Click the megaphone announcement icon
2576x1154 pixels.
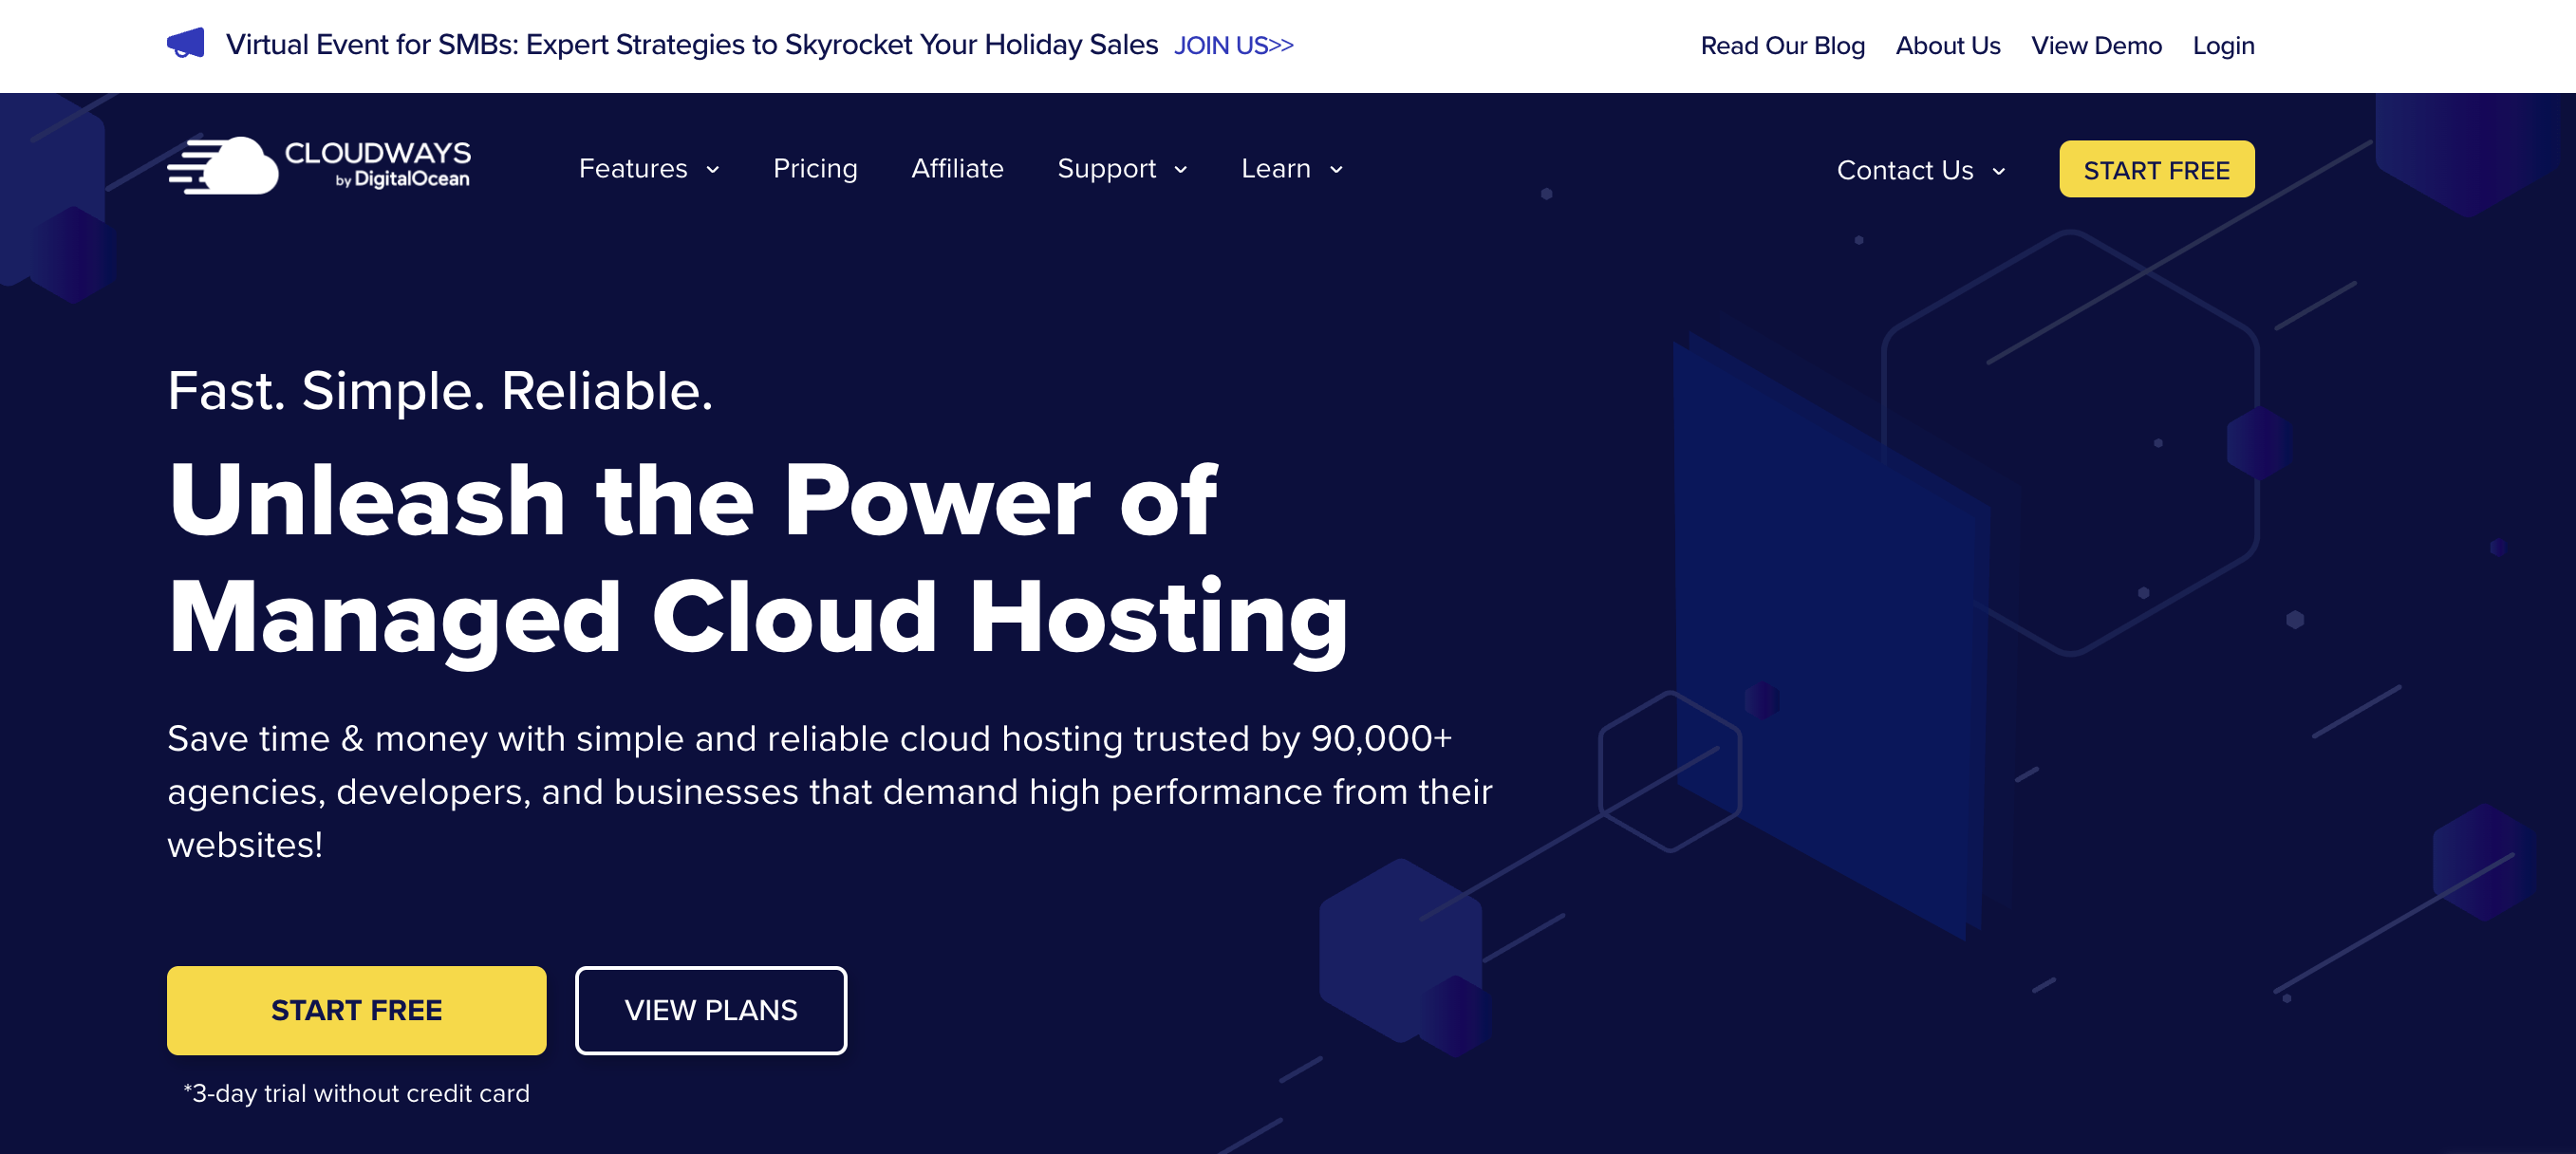click(185, 44)
